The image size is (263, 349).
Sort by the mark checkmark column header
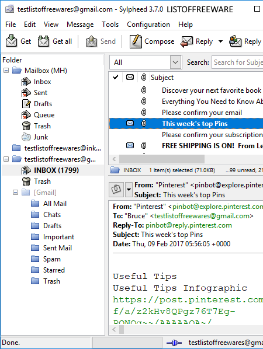(x=116, y=77)
